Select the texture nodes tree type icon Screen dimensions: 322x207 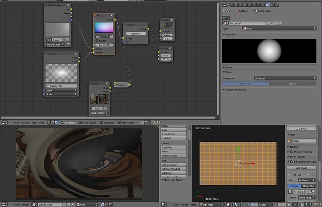coord(53,123)
